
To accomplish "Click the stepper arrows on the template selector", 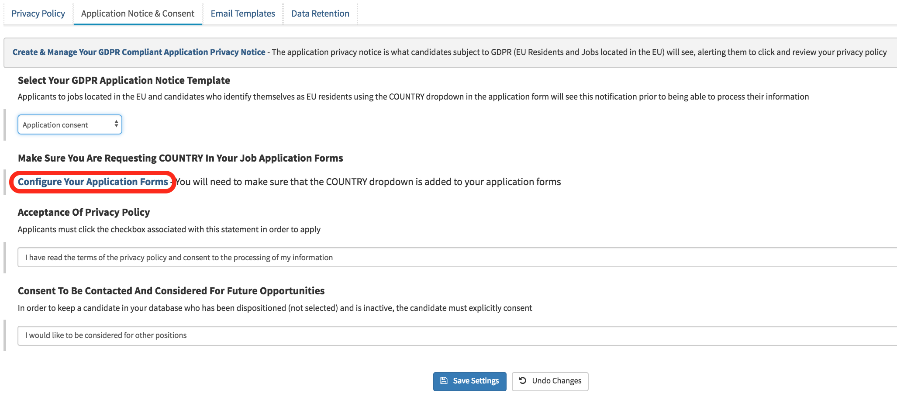I will (116, 124).
